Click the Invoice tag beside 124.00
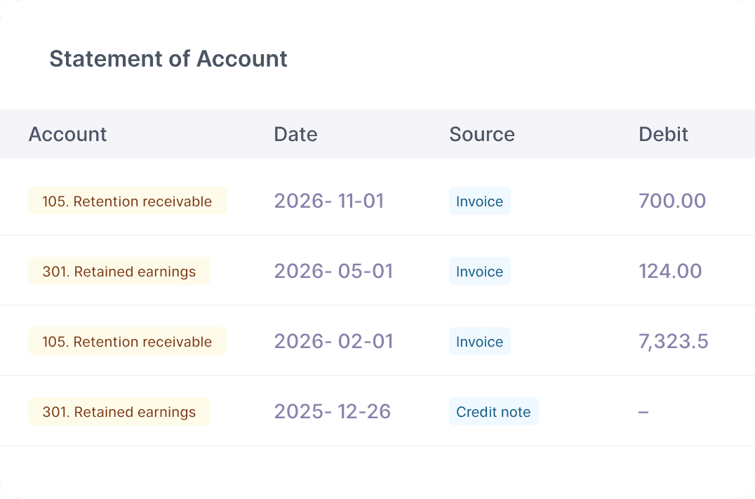This screenshot has height=499, width=755. [x=479, y=272]
